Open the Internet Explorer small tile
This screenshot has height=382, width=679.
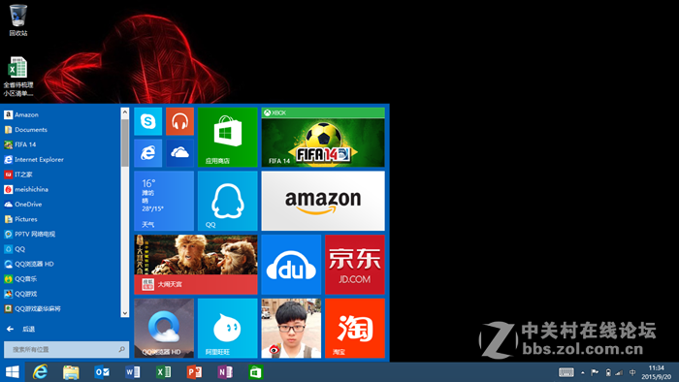click(148, 153)
